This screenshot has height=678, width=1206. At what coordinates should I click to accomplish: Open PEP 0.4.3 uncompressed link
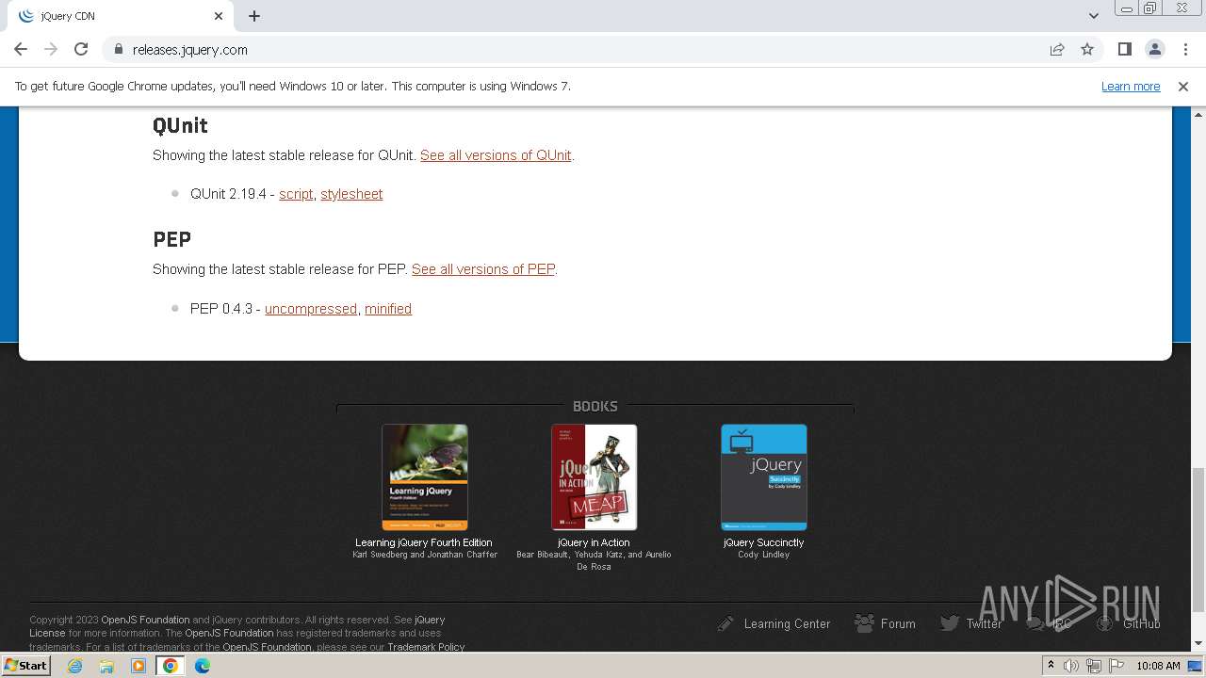311,309
